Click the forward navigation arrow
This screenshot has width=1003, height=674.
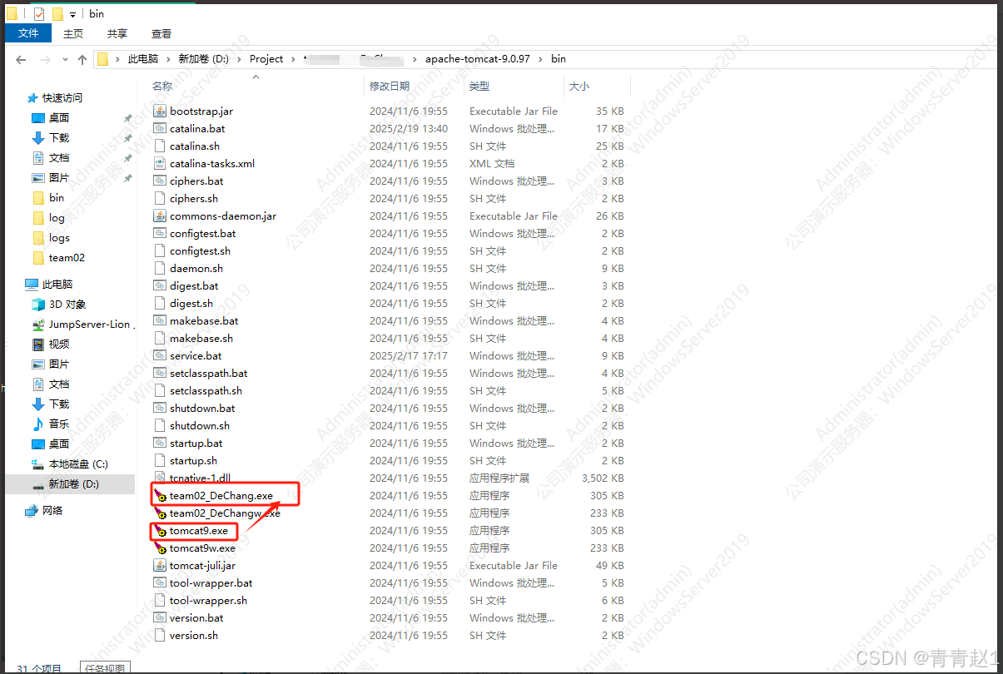click(46, 59)
